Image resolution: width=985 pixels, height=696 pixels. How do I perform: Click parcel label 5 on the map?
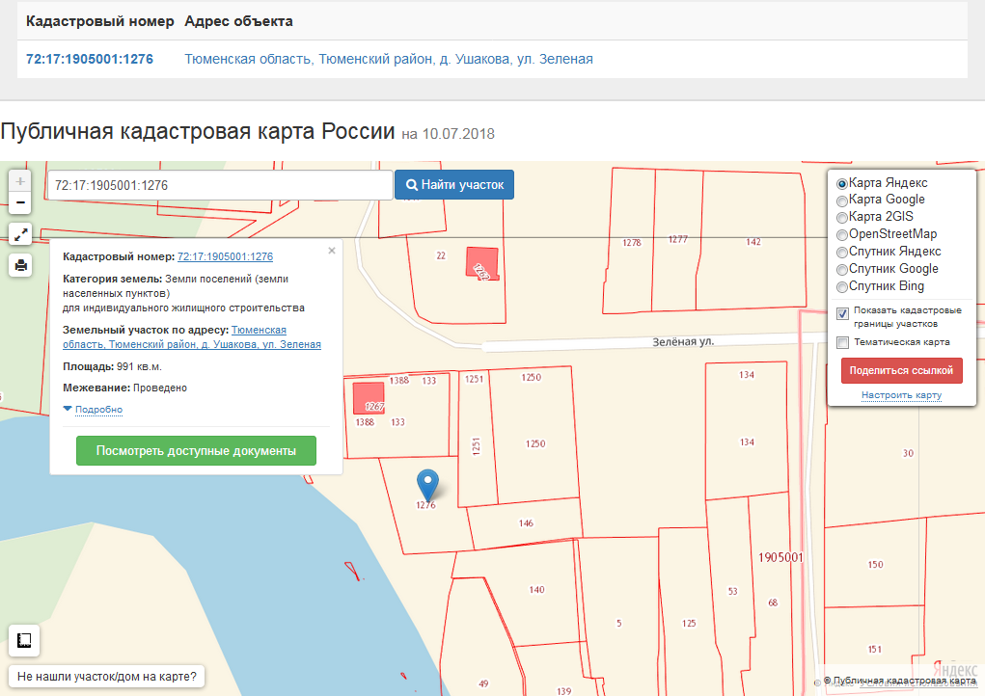[618, 623]
